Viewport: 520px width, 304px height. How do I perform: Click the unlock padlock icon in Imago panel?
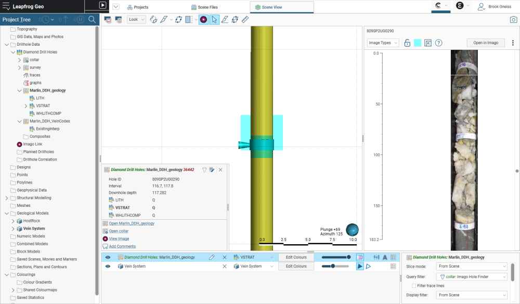407,43
